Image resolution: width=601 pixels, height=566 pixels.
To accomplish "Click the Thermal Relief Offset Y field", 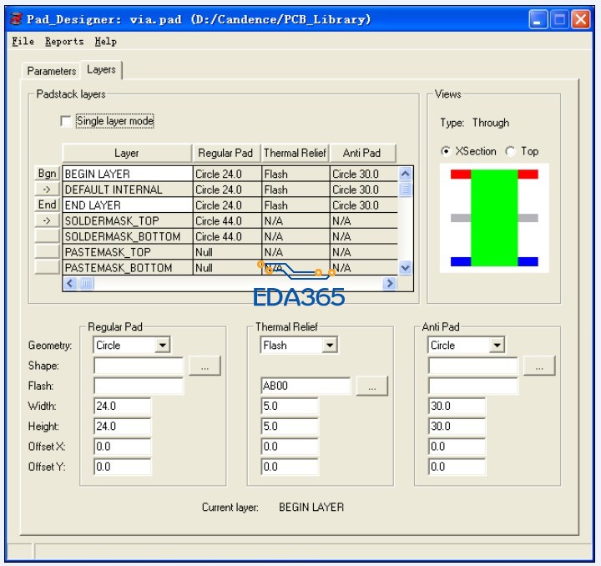I will (290, 467).
